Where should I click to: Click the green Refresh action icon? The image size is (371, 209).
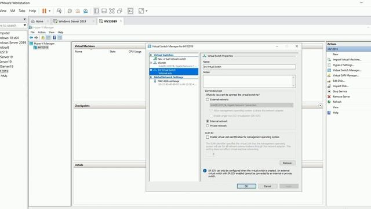(x=329, y=102)
